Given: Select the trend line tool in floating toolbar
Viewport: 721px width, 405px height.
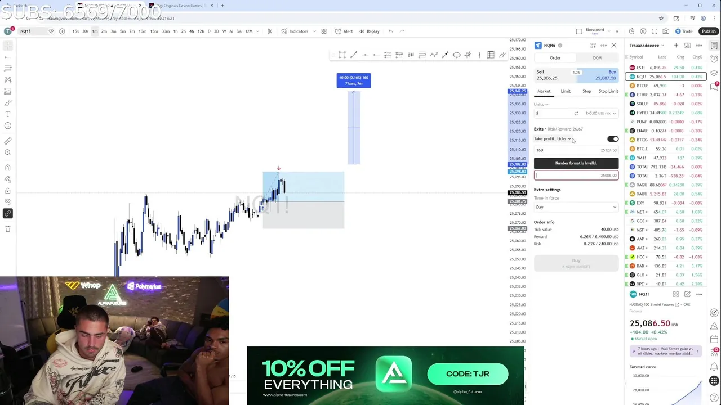Looking at the screenshot, I should [x=354, y=55].
